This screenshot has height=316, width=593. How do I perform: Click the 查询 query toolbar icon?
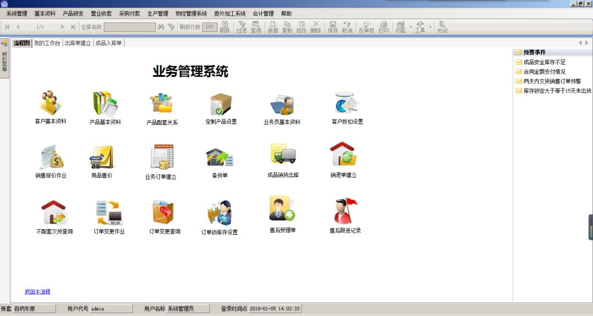(256, 27)
